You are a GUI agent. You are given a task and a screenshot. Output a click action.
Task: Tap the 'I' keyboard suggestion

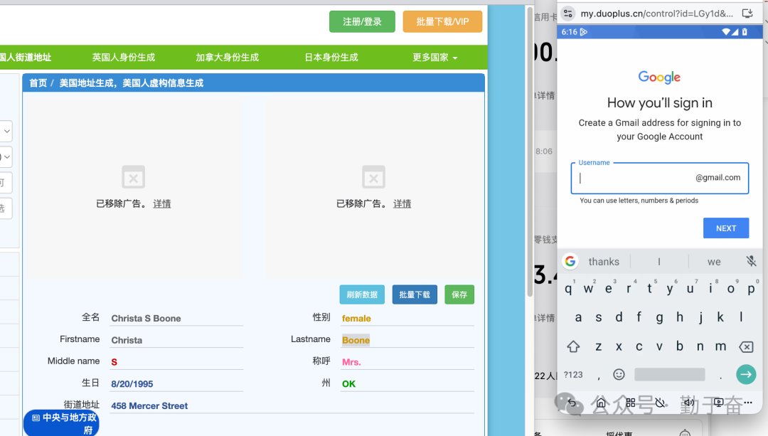pos(659,262)
